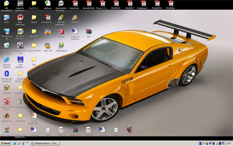233x146 pixels.
Task: Open the Control Escolar PowerPoint file
Action: 34,116
